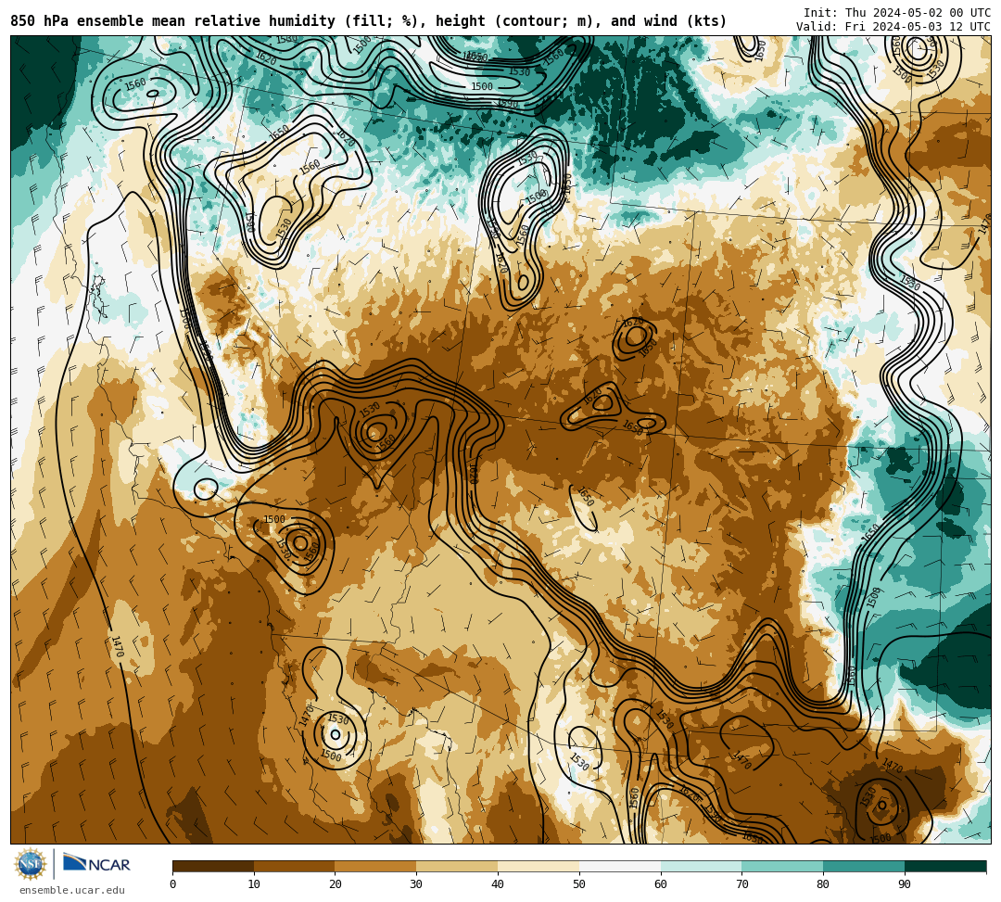Screen dimensions: 1001x902
Task: Click the colorbar tick label 50
Action: tap(579, 884)
